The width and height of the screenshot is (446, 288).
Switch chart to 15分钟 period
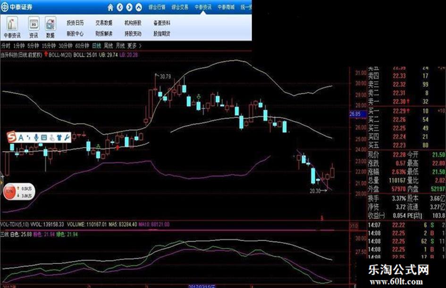49,45
